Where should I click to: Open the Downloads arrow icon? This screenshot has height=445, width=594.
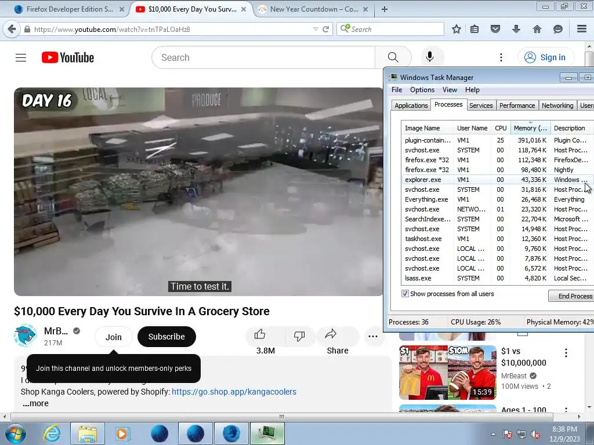coord(516,29)
